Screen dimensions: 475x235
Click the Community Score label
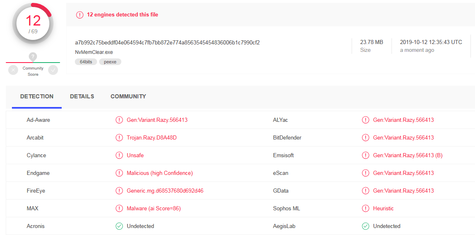pyautogui.click(x=33, y=71)
